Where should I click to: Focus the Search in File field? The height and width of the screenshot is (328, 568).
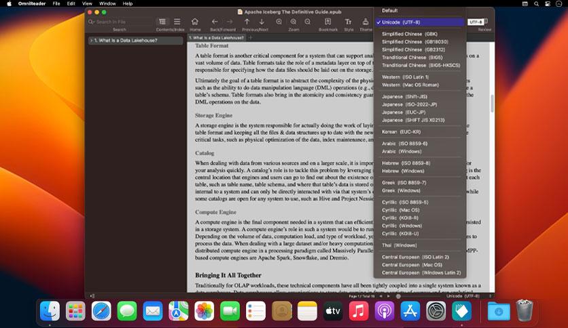pyautogui.click(x=121, y=22)
